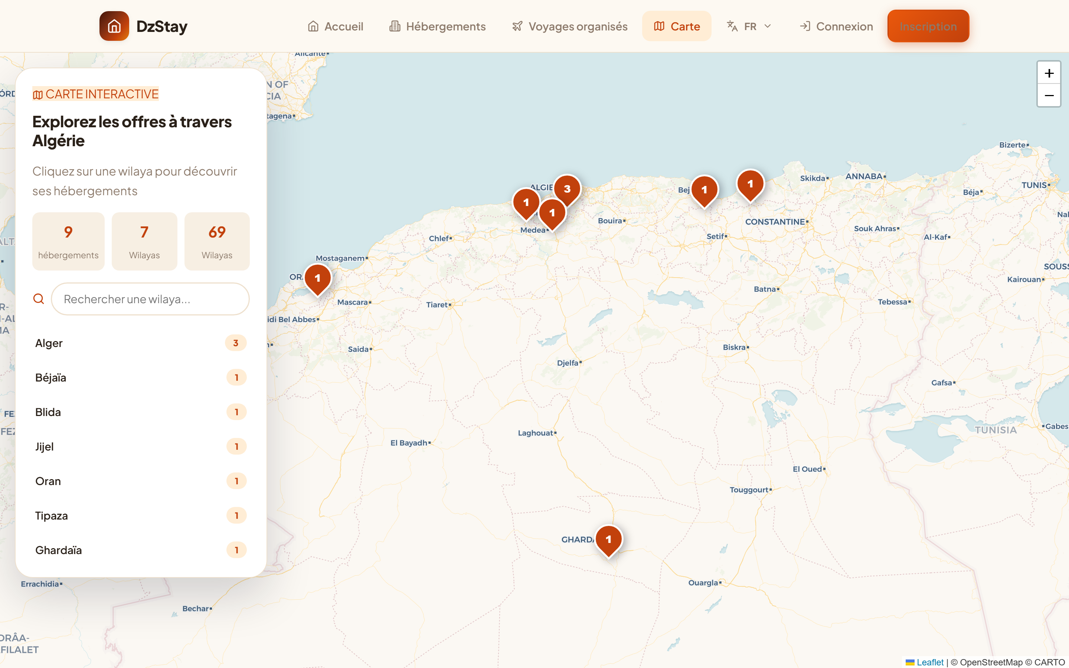This screenshot has height=668, width=1069.
Task: Expand the FR language dropdown
Action: (x=749, y=26)
